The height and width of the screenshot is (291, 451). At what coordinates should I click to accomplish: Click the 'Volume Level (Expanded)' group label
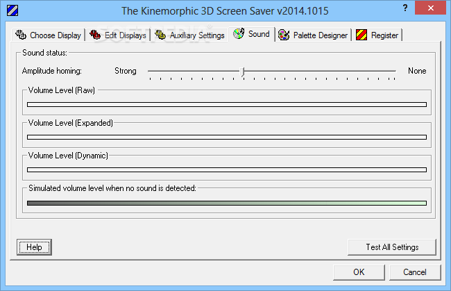click(71, 123)
